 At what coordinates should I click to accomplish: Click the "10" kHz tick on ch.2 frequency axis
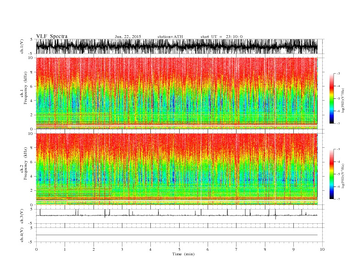32,134
